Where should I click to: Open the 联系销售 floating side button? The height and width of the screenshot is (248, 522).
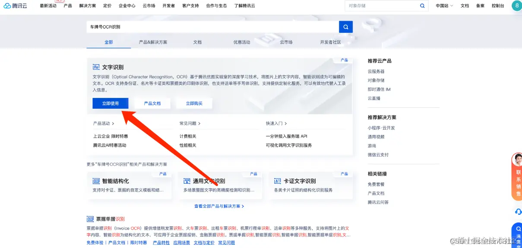(x=517, y=178)
